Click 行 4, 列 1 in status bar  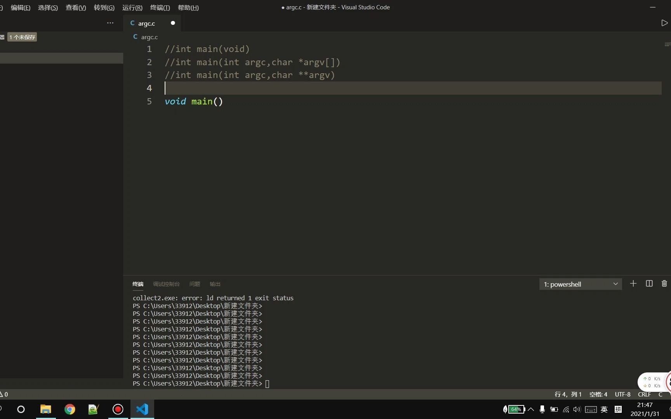pyautogui.click(x=568, y=394)
